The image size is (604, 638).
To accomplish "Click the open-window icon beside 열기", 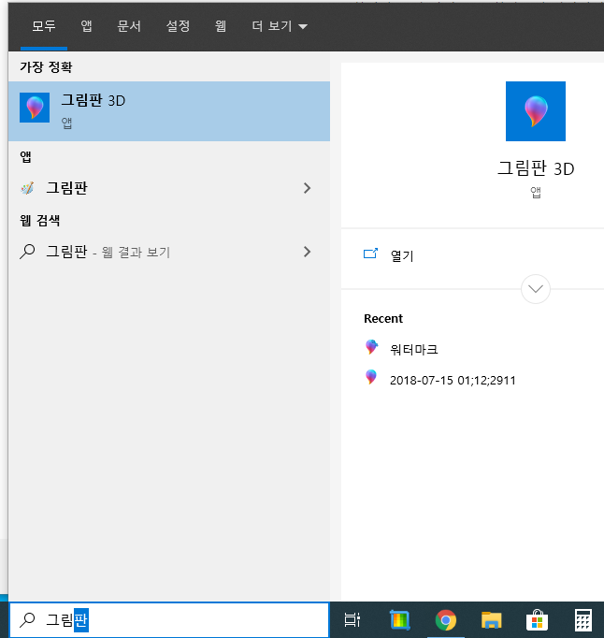I will (x=370, y=254).
